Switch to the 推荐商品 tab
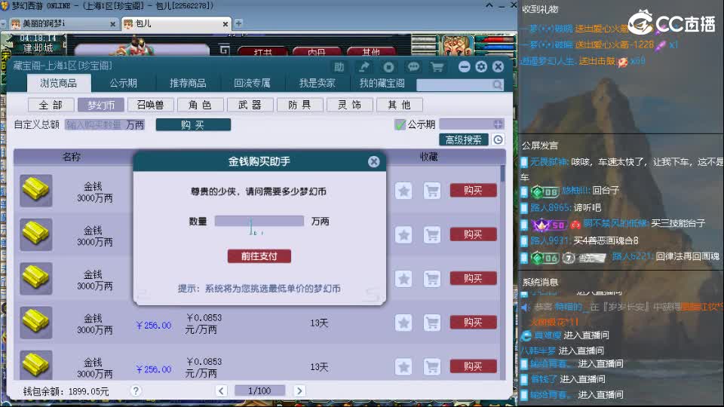The height and width of the screenshot is (407, 724). pos(188,83)
